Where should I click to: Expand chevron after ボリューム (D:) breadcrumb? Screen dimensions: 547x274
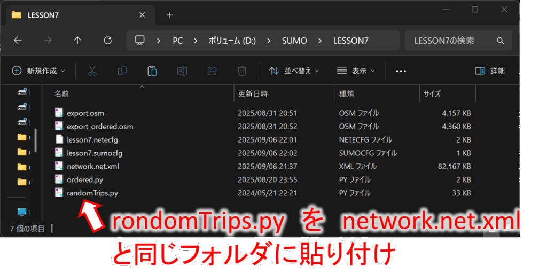click(269, 41)
